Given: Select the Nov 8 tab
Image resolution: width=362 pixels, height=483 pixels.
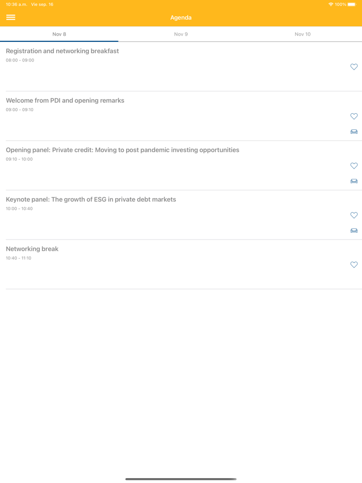Looking at the screenshot, I should click(x=59, y=34).
